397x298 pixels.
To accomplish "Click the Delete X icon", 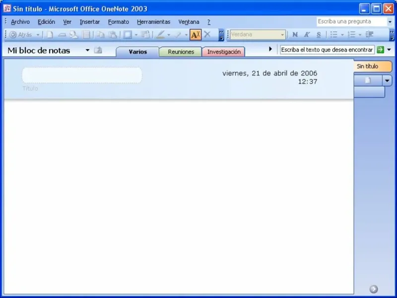I will point(207,34).
